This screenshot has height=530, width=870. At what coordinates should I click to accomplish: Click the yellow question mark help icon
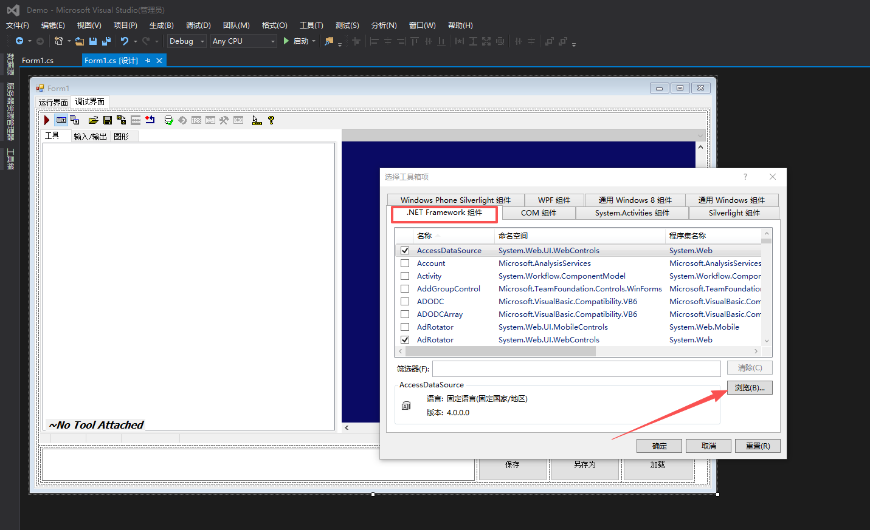(271, 120)
